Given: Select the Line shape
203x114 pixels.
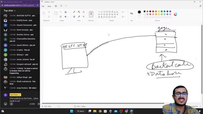Looking at the screenshot, I should pyautogui.click(x=99, y=12).
